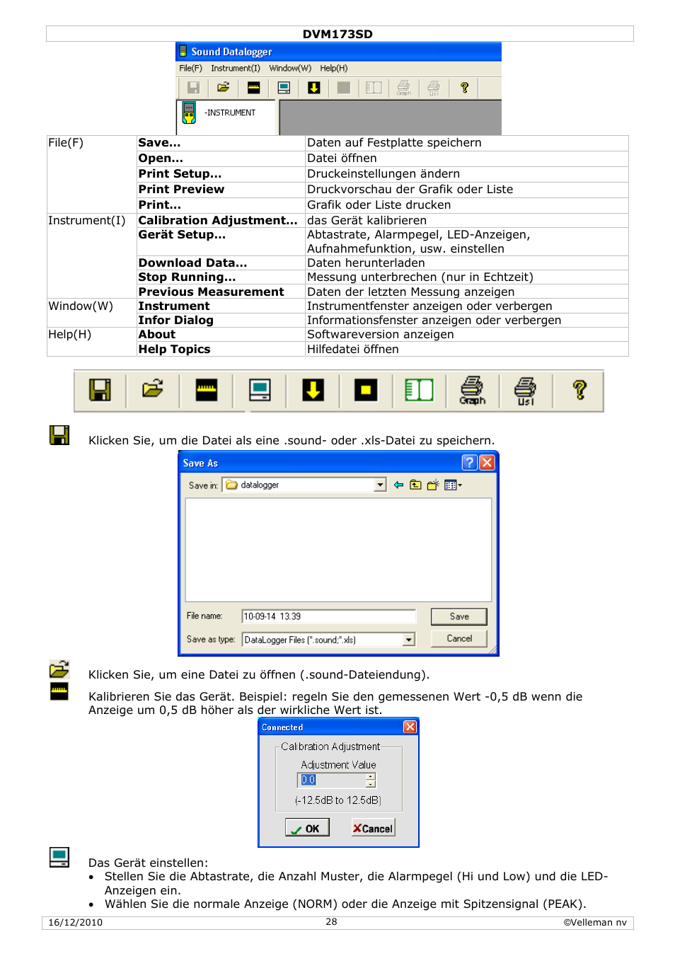Image resolution: width=675 pixels, height=956 pixels.
Task: Click the large stop running square icon
Action: click(366, 390)
